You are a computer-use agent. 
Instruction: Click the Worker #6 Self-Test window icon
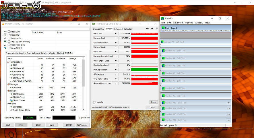coord(163,73)
